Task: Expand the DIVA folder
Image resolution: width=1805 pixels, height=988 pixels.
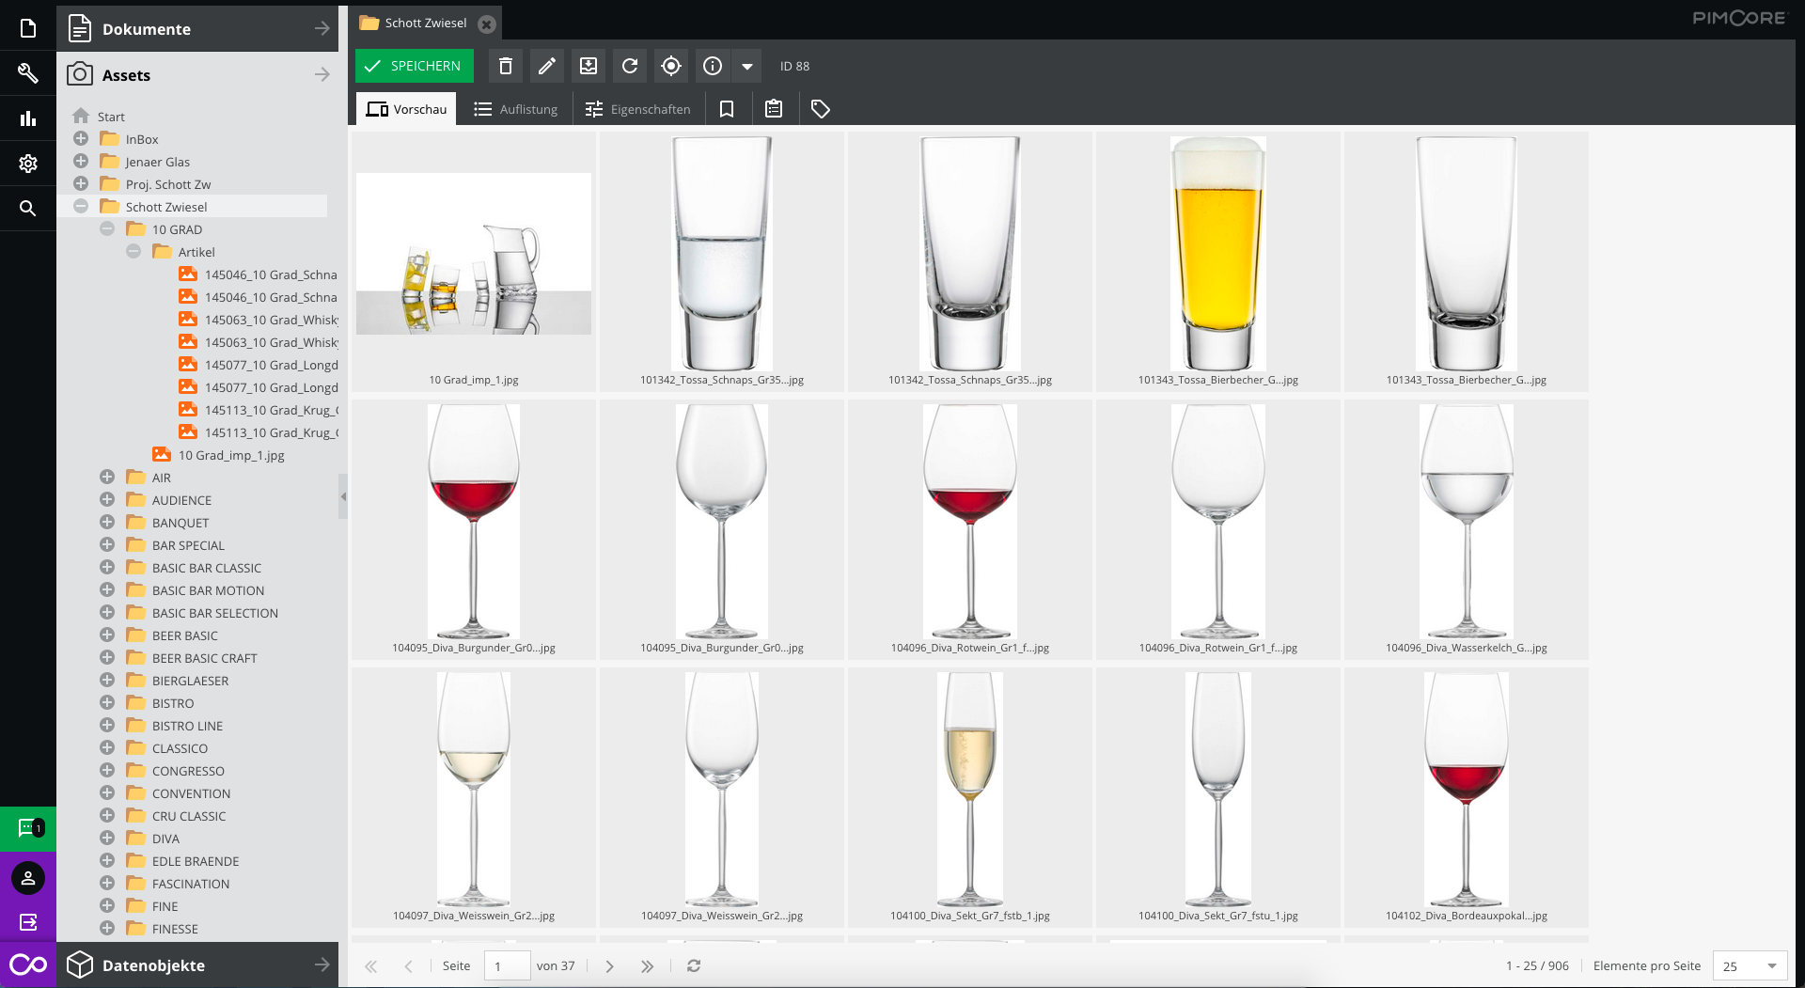Action: [107, 839]
